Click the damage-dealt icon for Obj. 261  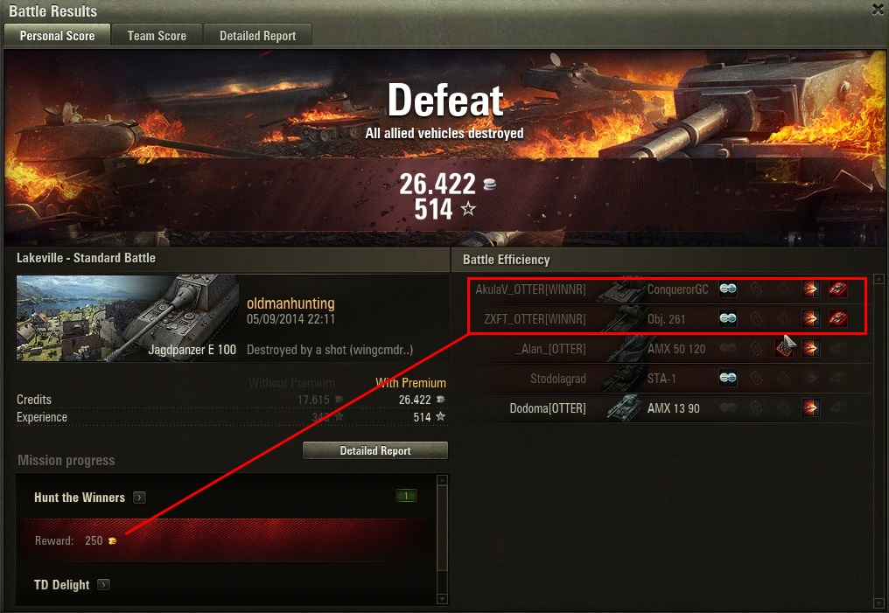[811, 318]
